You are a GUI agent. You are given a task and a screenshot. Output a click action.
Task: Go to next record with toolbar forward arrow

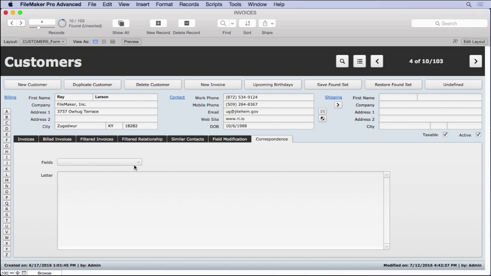pyautogui.click(x=21, y=23)
